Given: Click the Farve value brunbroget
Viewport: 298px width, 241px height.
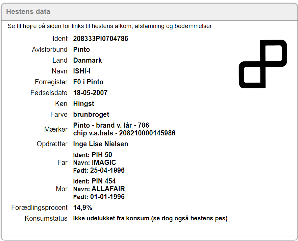Looking at the screenshot, I should pyautogui.click(x=91, y=114).
